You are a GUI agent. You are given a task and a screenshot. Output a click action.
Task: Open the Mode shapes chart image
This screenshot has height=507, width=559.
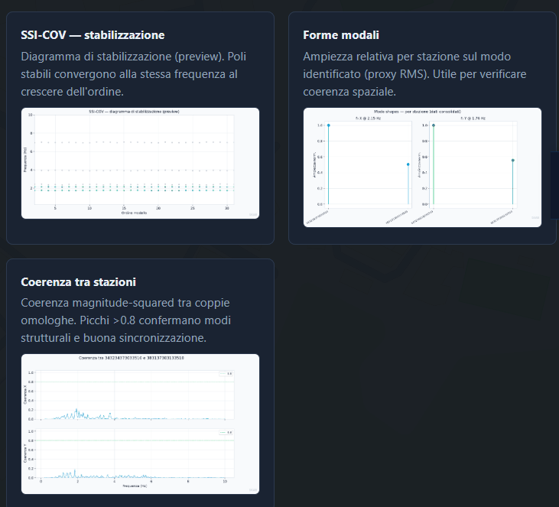[422, 167]
